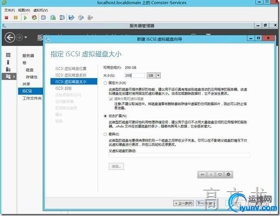Screen dimensions: 280x216
Task: Click the parent virtual disk path field
Action: coord(179,155)
